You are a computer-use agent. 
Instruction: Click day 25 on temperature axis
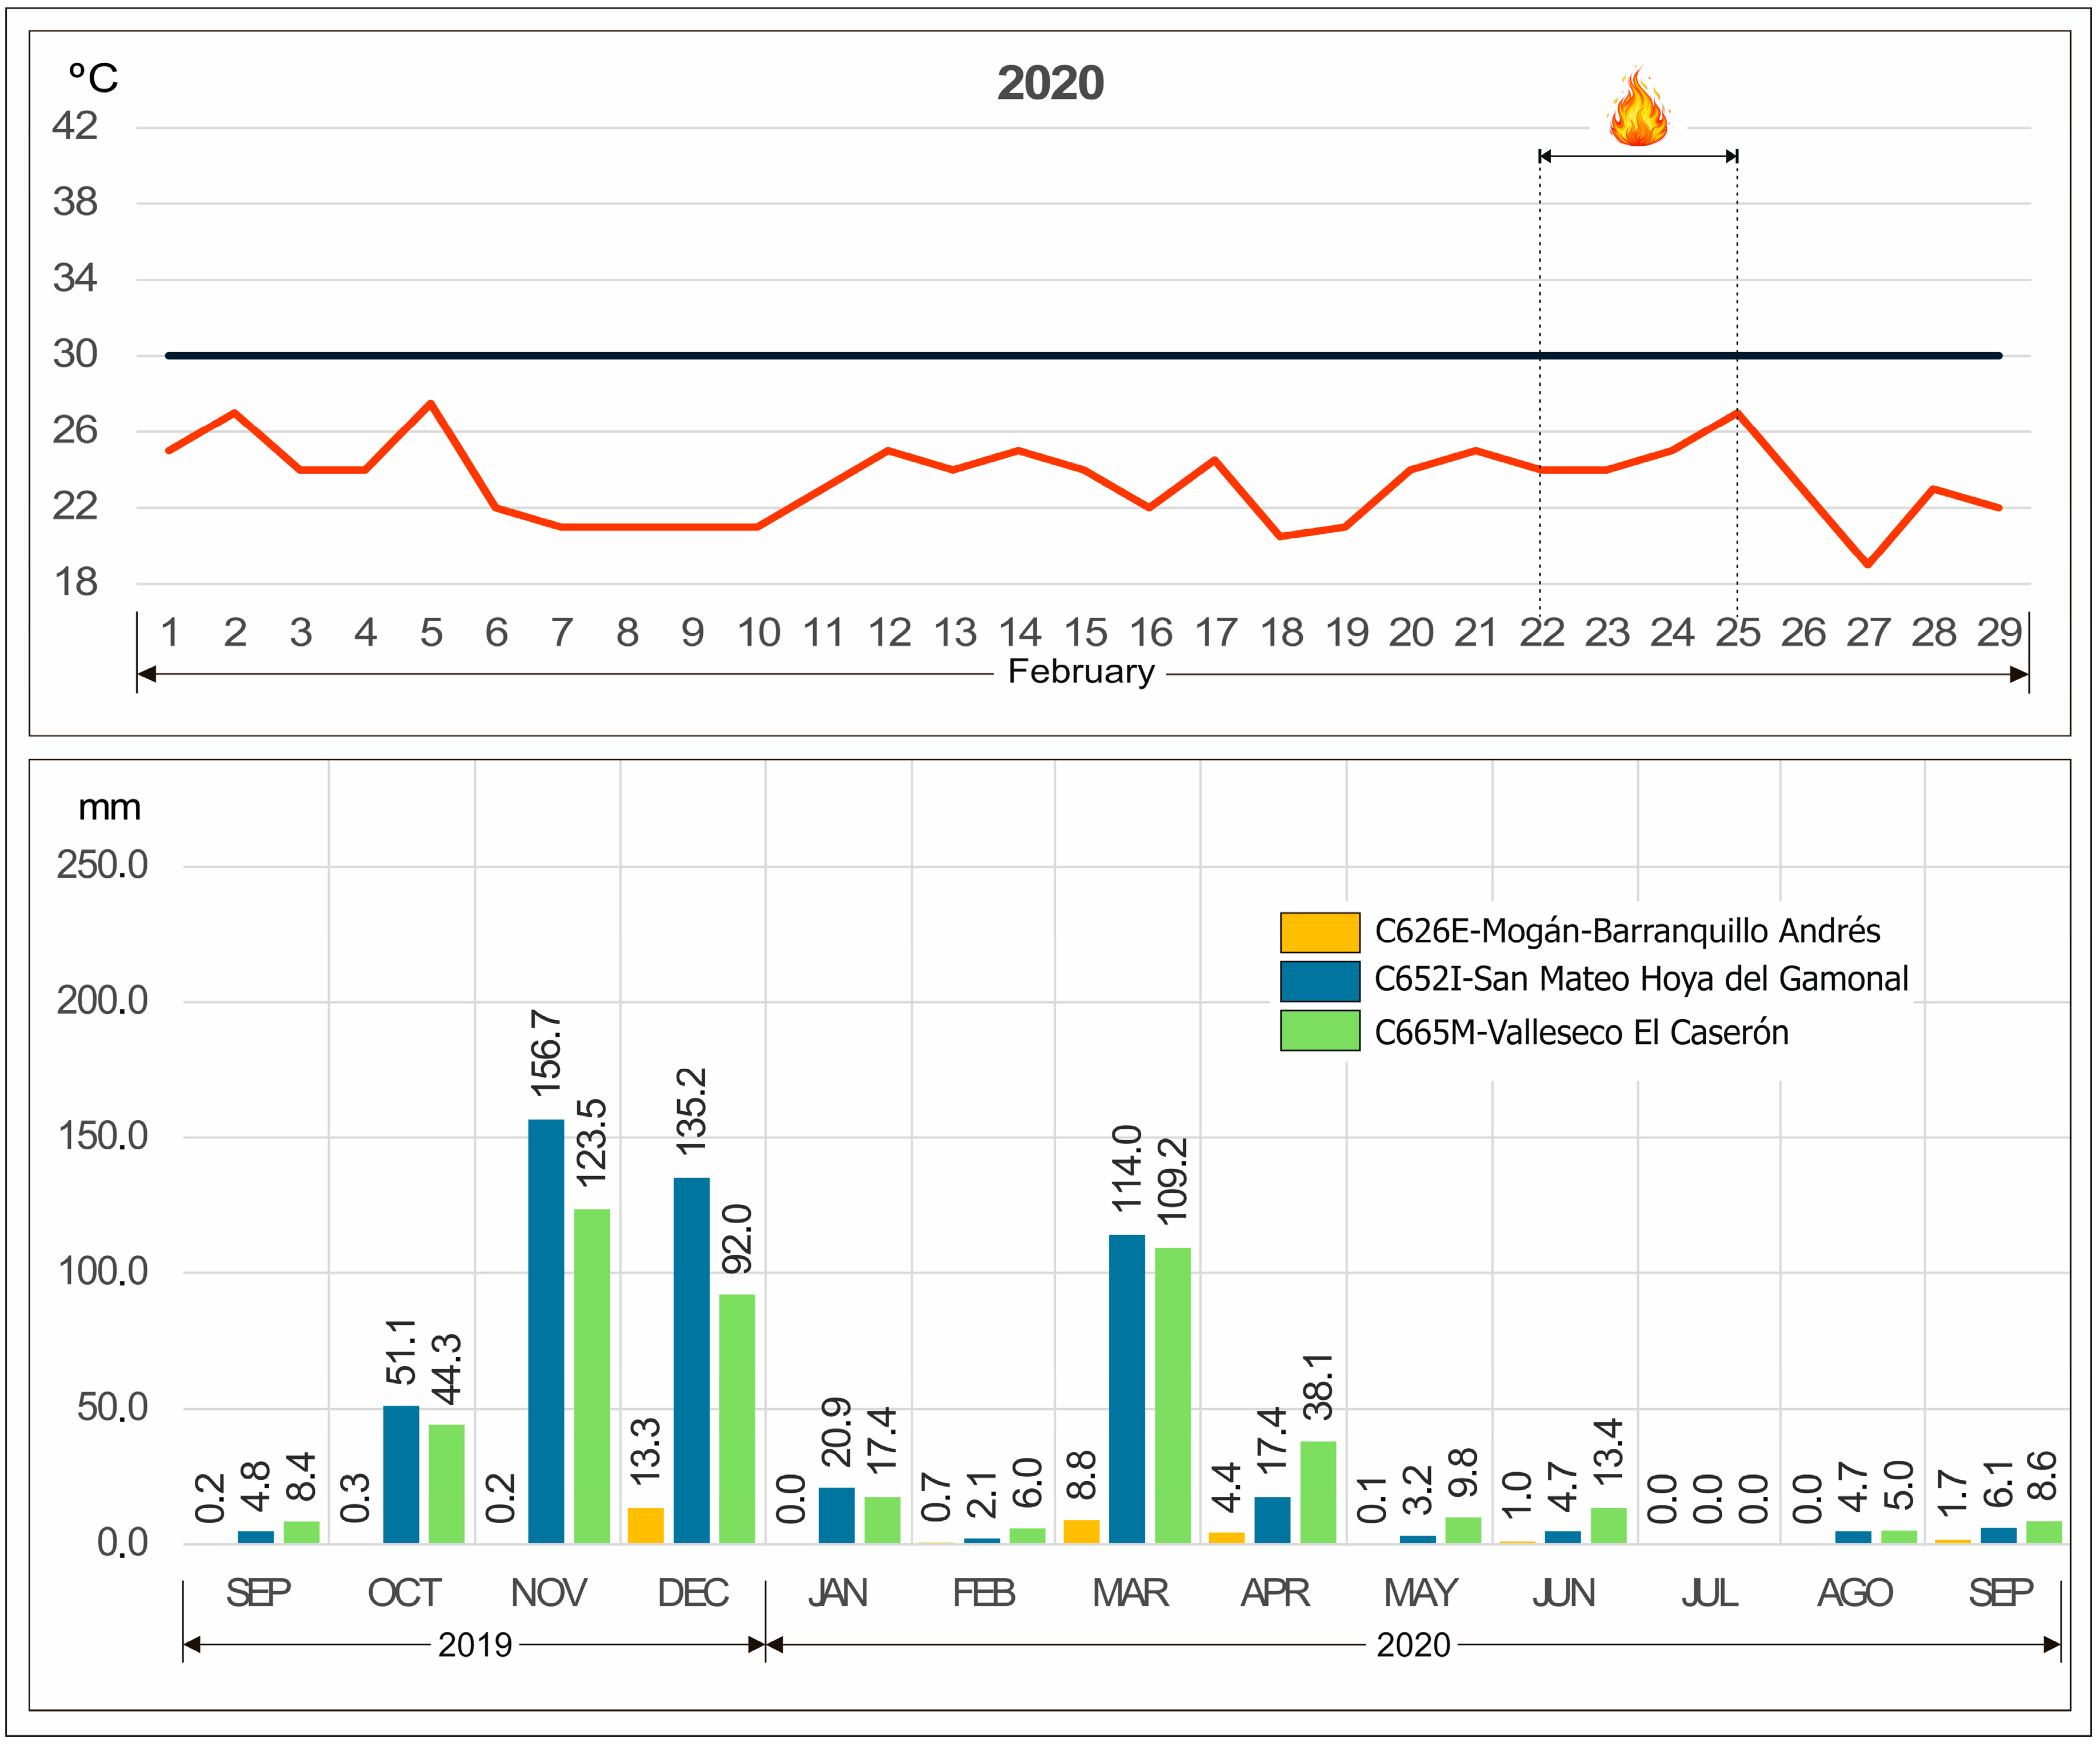1738,633
